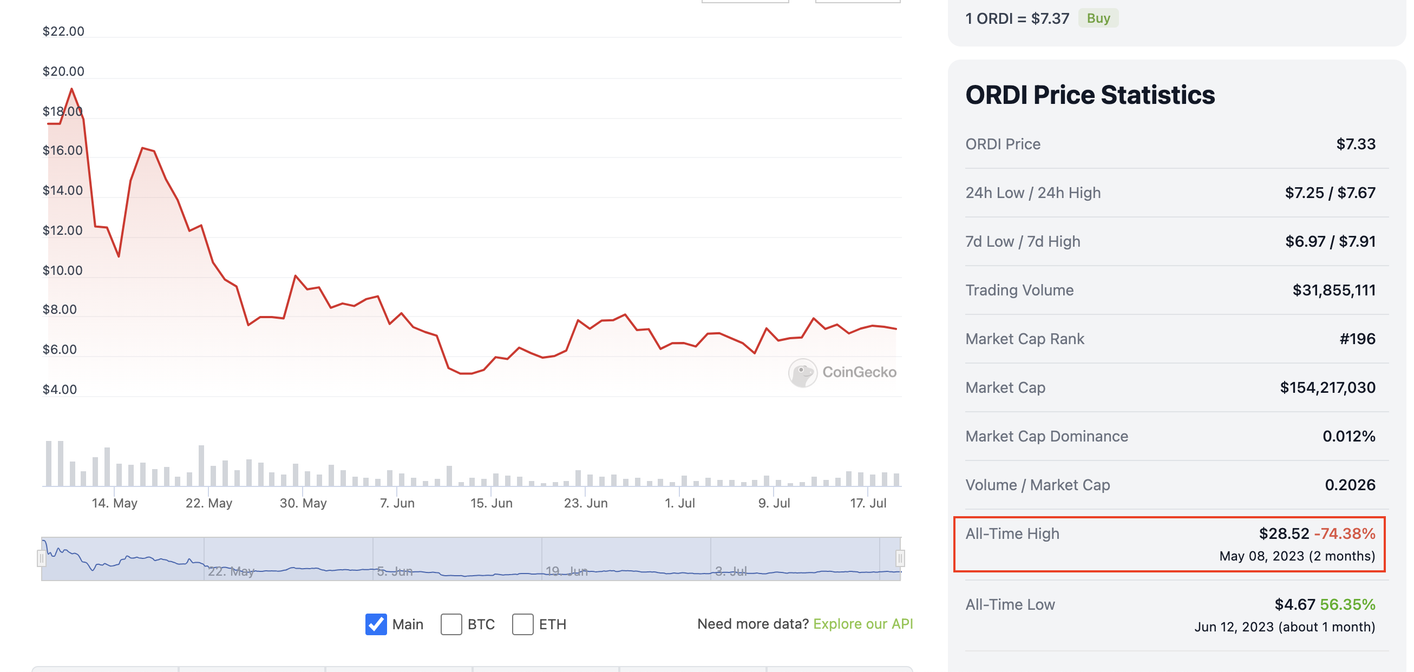The height and width of the screenshot is (672, 1414).
Task: Click the right range navigator handle
Action: pos(900,558)
